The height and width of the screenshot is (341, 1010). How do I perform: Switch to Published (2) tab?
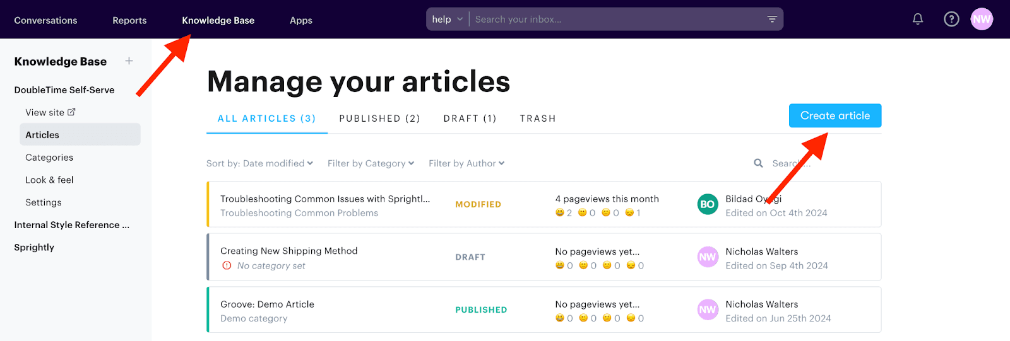click(379, 118)
